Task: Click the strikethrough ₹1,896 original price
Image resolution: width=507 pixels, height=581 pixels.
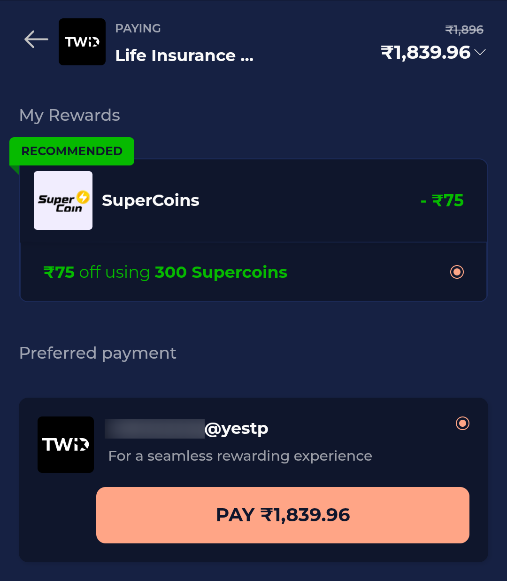Action: click(464, 29)
